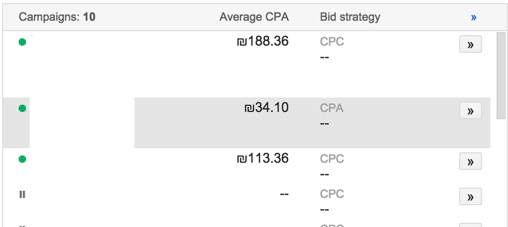
Task: Expand the ₪34.10 campaign row arrow button
Action: (x=471, y=110)
